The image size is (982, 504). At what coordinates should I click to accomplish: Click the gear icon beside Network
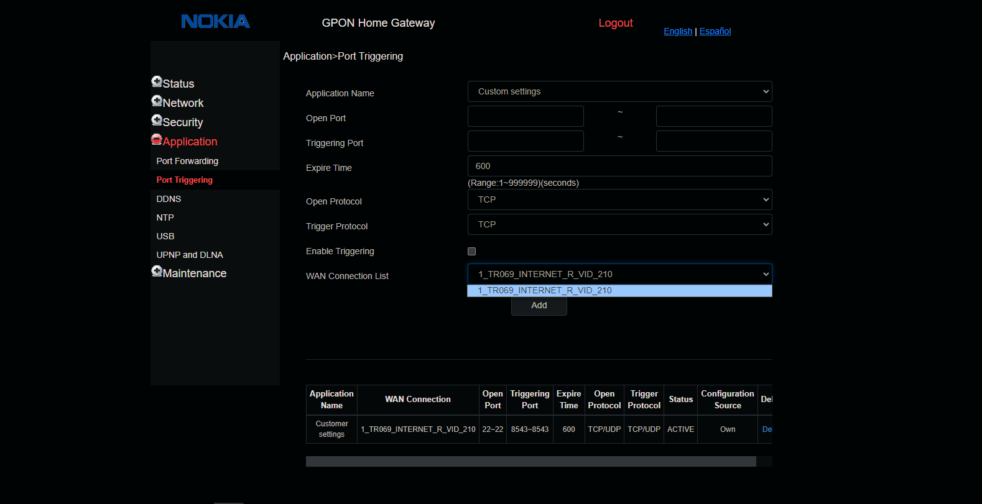157,101
